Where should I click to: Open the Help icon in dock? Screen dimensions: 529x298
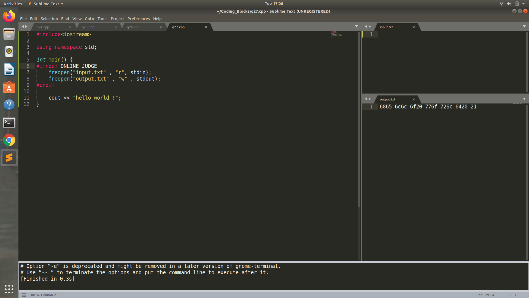coord(9,105)
